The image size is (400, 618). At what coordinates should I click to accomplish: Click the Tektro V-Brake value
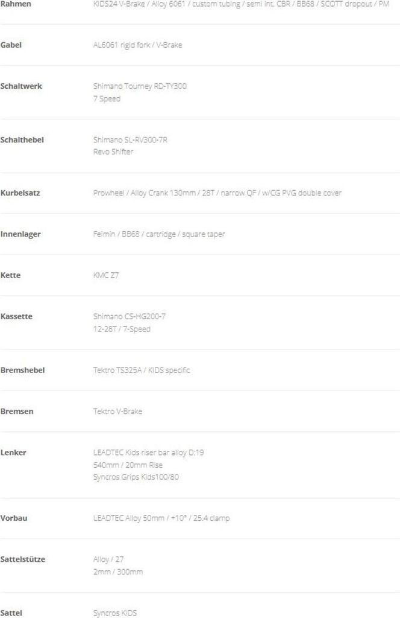(x=117, y=412)
